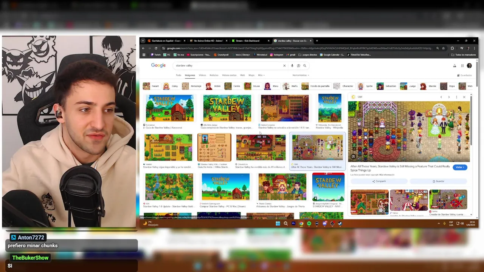Screen dimensions: 484x272
Task: Click the Google logo
Action: pos(158,65)
